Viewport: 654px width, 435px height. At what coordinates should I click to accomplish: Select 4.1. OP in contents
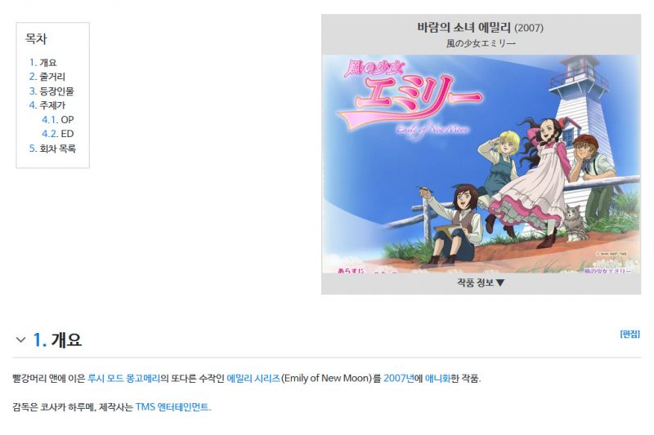(57, 119)
